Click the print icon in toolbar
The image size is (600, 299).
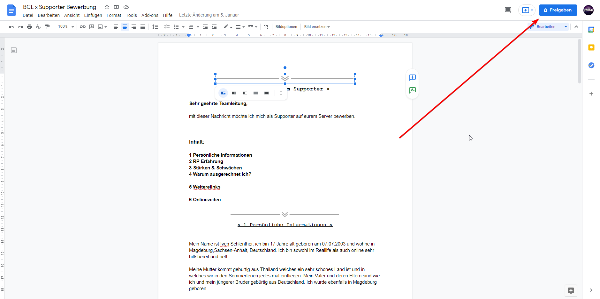(29, 27)
